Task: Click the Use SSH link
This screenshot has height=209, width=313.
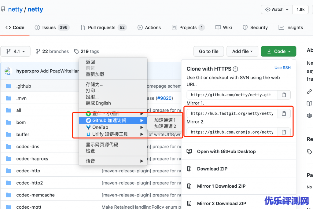Action: click(x=282, y=68)
